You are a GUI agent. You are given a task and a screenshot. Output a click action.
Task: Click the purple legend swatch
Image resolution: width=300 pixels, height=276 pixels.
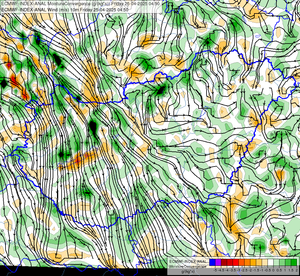[218, 262]
